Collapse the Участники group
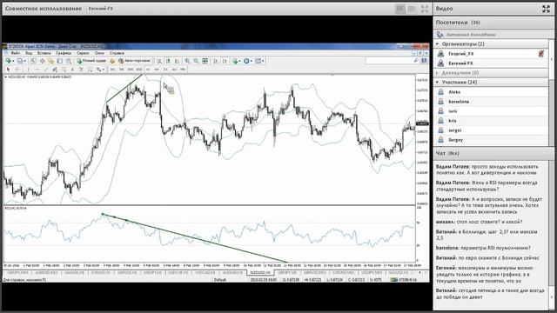557x313 pixels. 438,83
